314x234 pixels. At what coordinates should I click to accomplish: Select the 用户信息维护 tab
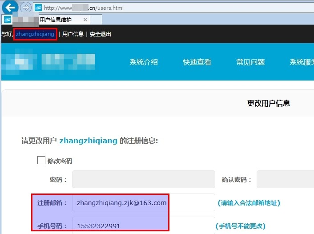[53, 20]
